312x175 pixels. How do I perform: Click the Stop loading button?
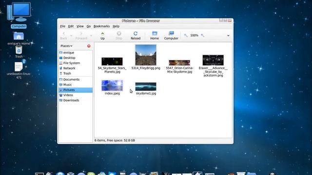119,35
